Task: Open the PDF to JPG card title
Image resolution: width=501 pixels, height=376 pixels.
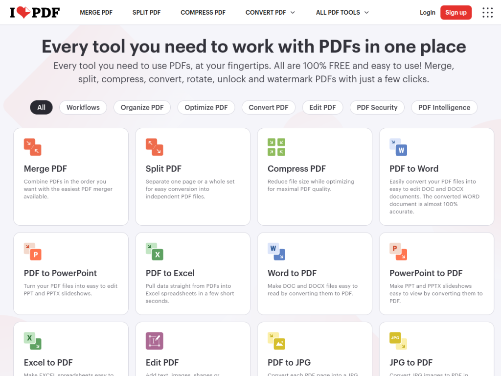Action: coord(289,363)
